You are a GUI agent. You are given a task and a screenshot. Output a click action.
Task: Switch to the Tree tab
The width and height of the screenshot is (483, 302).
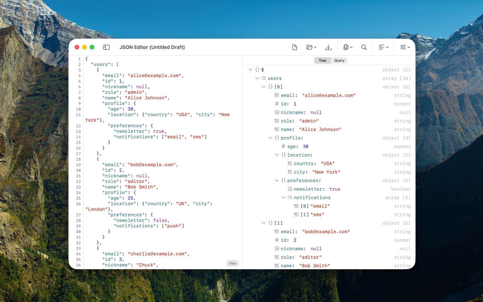point(322,60)
